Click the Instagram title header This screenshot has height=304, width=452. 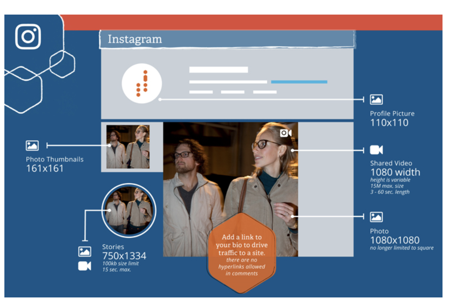pyautogui.click(x=227, y=39)
